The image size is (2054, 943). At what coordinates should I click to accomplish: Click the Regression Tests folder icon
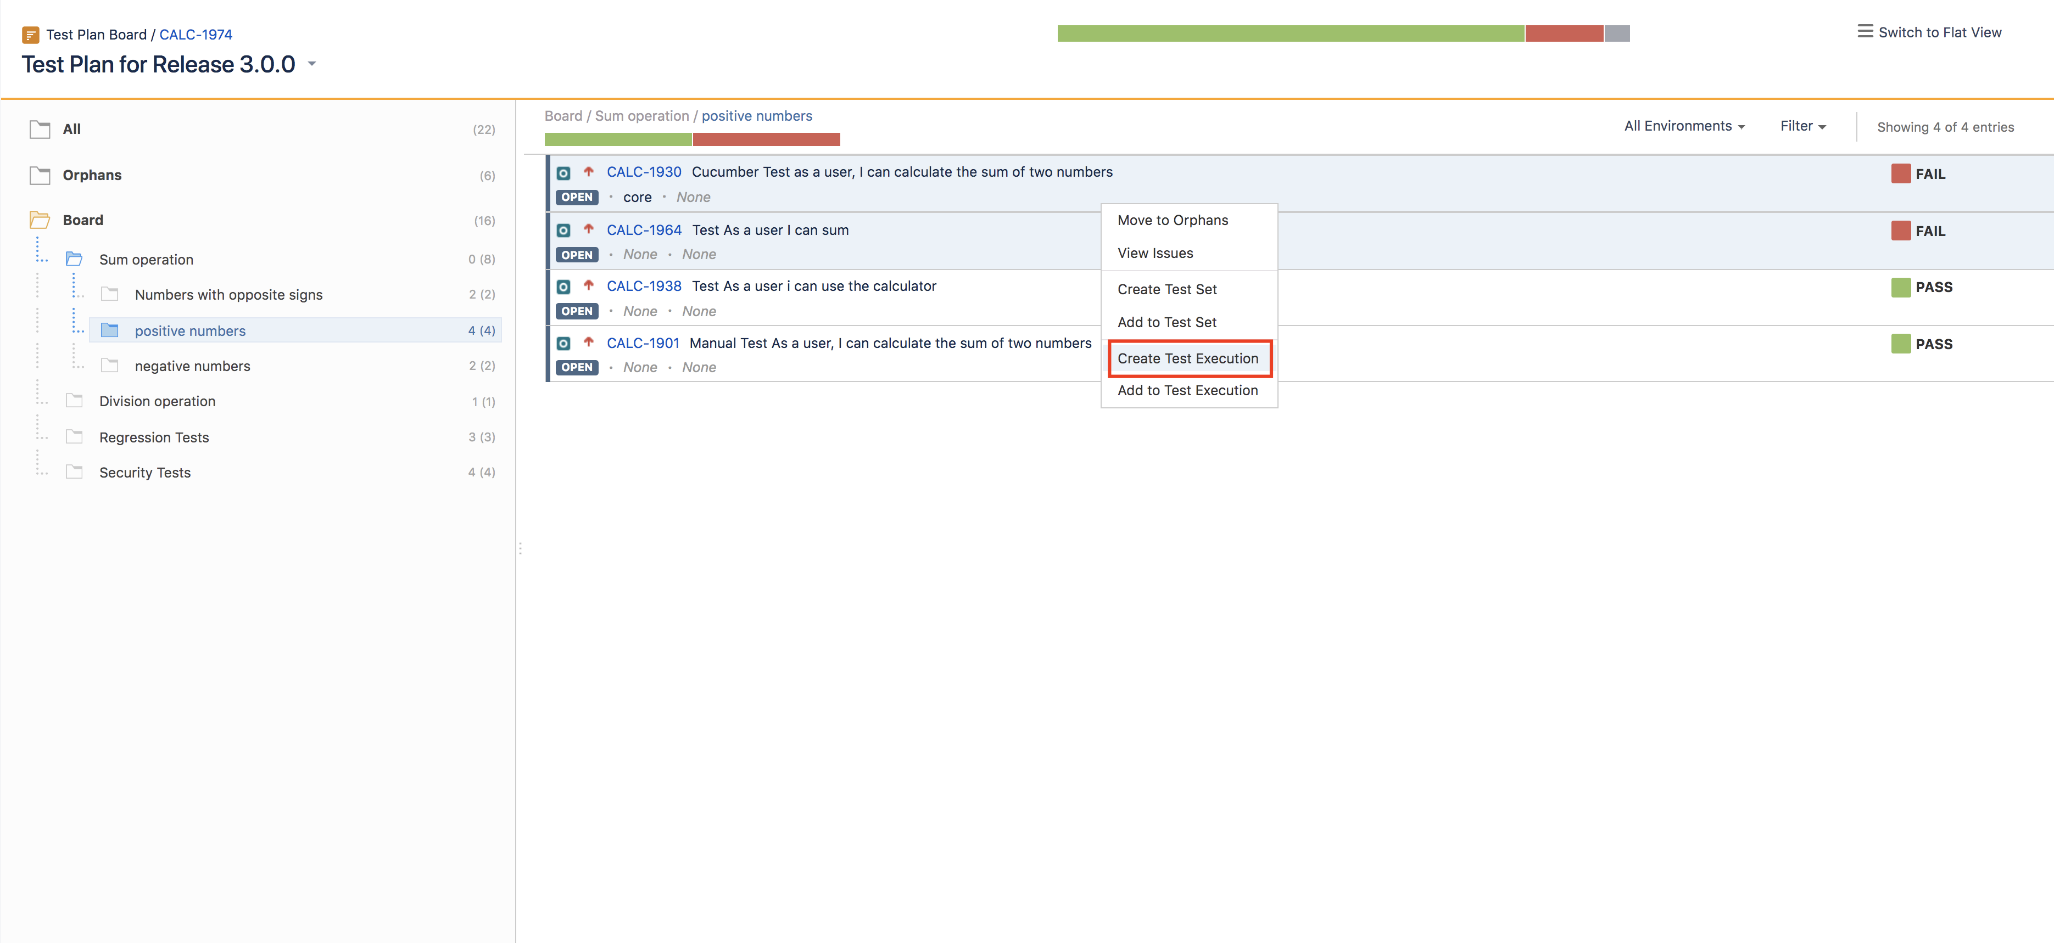74,437
